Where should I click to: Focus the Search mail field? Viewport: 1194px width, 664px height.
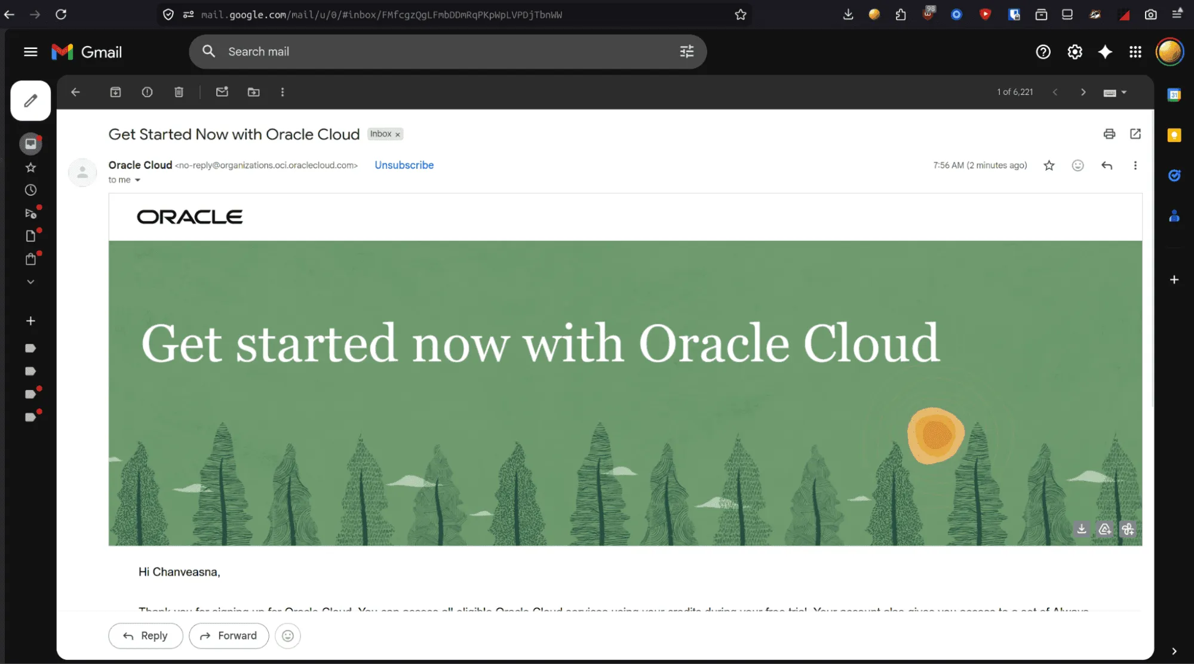pos(448,51)
